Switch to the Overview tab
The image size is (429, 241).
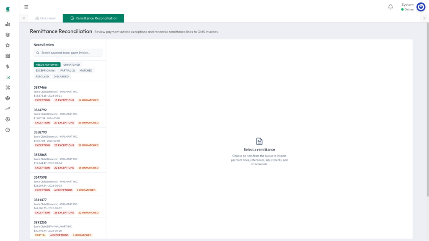45,18
